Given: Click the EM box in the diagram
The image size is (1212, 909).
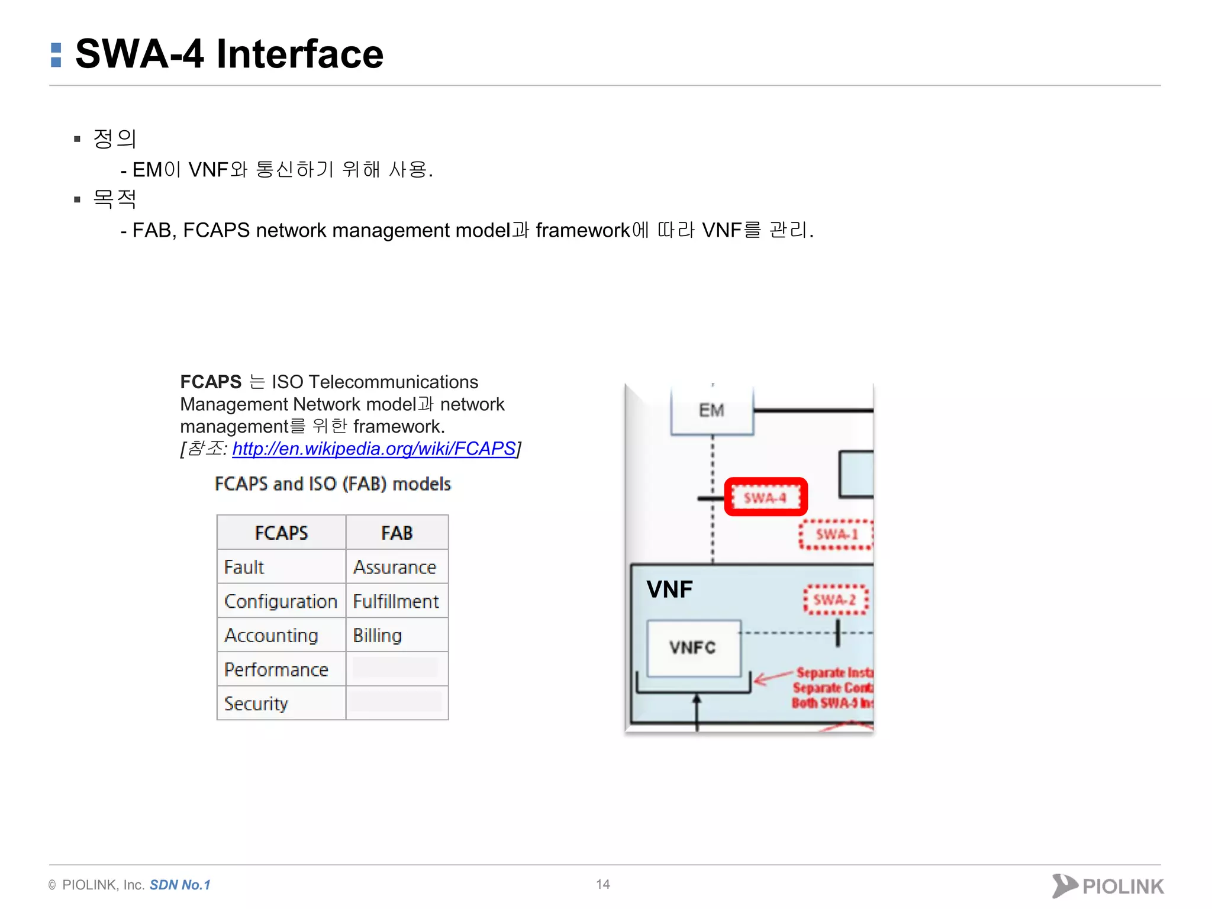Looking at the screenshot, I should tap(712, 410).
